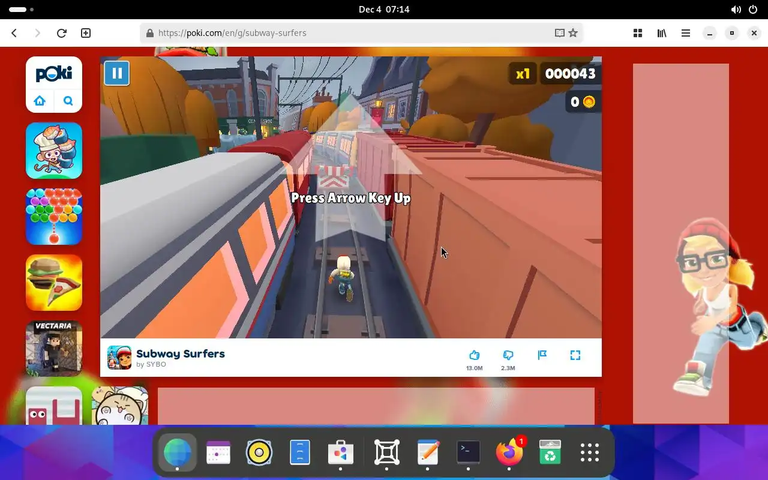The image size is (768, 480).
Task: Dislike the game with thumbs down
Action: coord(508,355)
